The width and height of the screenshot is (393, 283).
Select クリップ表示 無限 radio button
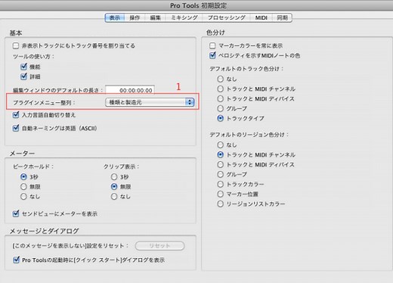[114, 187]
